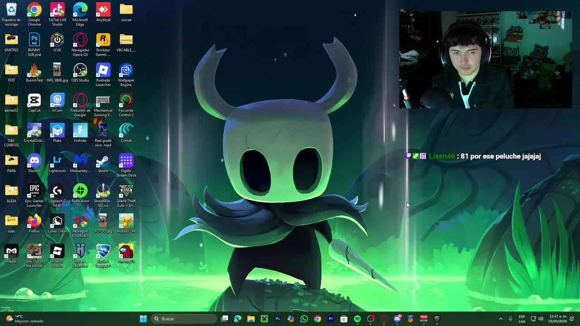Screen dimensions: 580x326
Task: Launch Grand Theft Auto V Enhanced shortcut
Action: point(126,196)
